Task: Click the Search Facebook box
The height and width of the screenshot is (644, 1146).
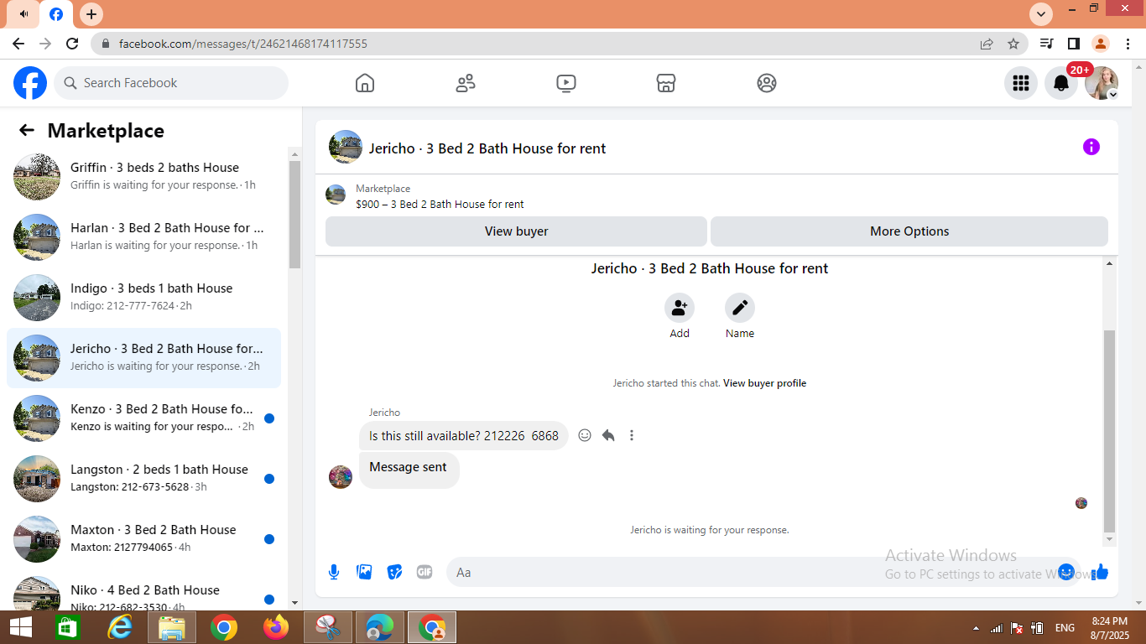Action: [x=171, y=83]
